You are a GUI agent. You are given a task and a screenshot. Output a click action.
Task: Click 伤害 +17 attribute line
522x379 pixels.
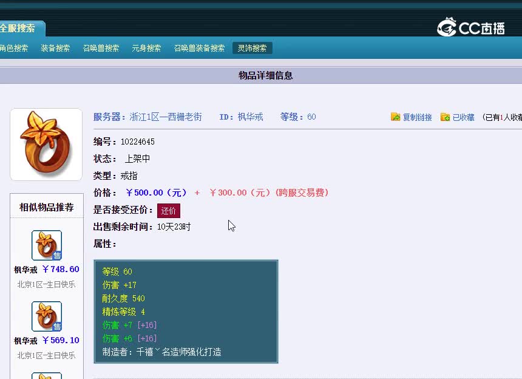119,285
